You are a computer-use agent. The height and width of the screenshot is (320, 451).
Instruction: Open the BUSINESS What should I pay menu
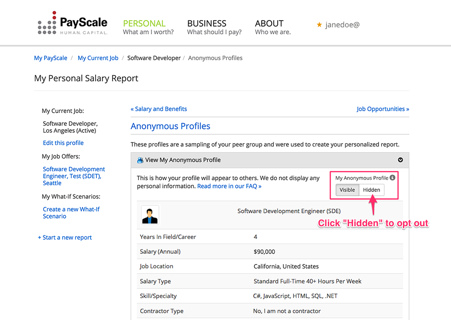pyautogui.click(x=214, y=27)
